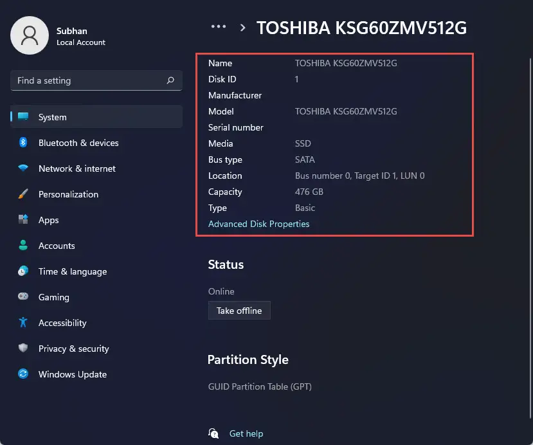Screen dimensions: 533x445
Task: Open Windows Update page
Action: pos(96,374)
